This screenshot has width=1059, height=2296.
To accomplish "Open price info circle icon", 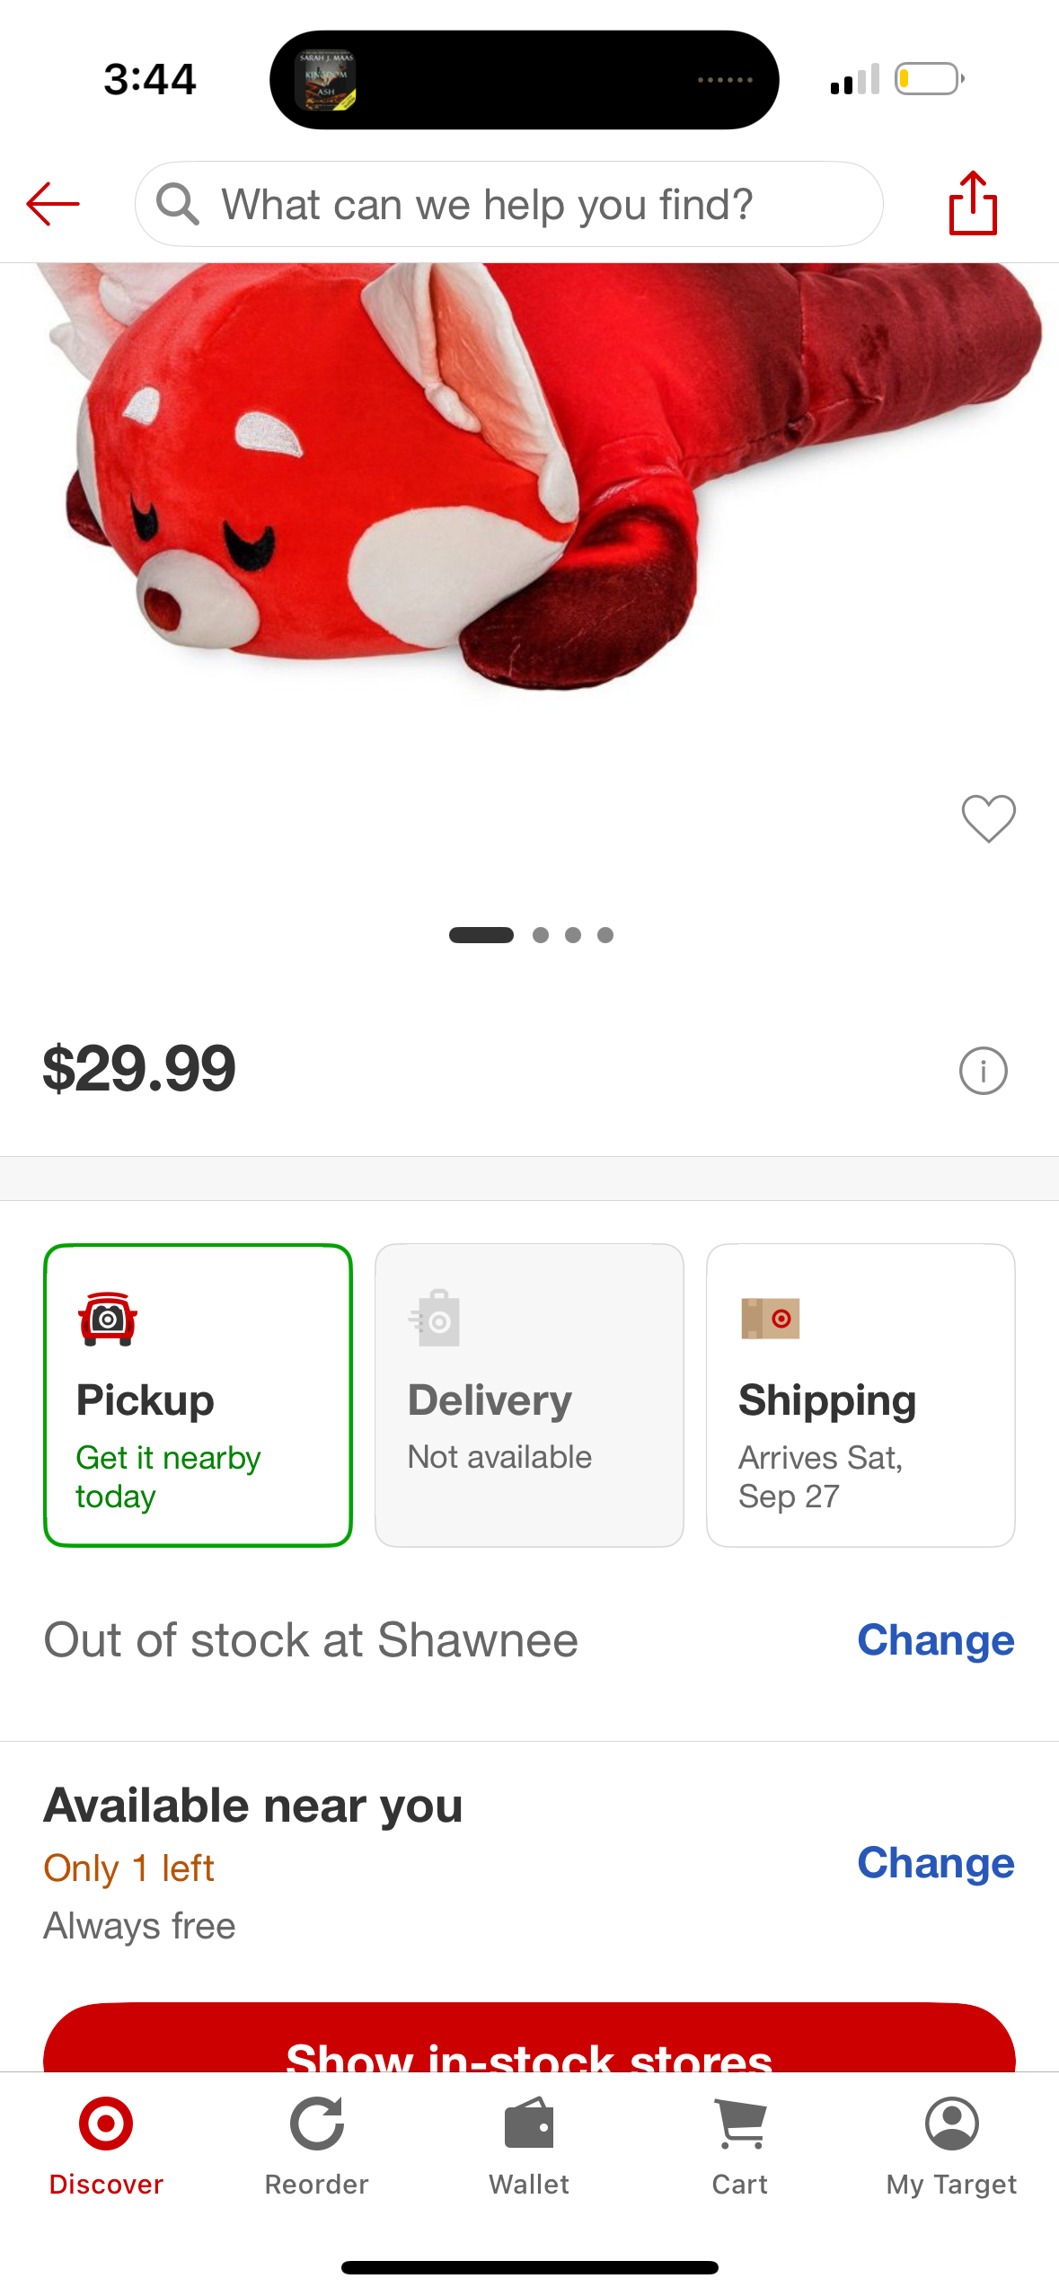I will point(983,1071).
